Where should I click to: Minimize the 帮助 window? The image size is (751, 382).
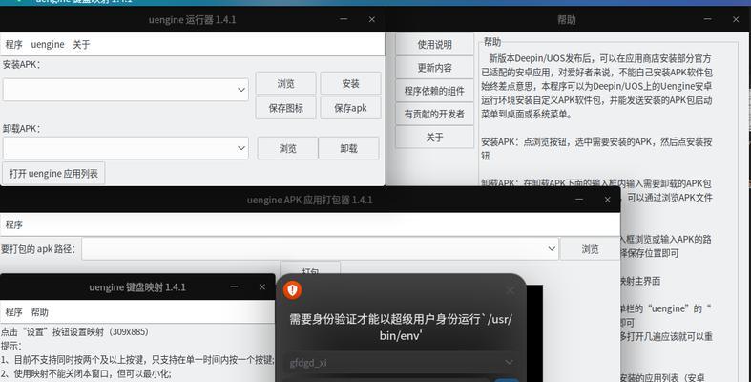(707, 19)
